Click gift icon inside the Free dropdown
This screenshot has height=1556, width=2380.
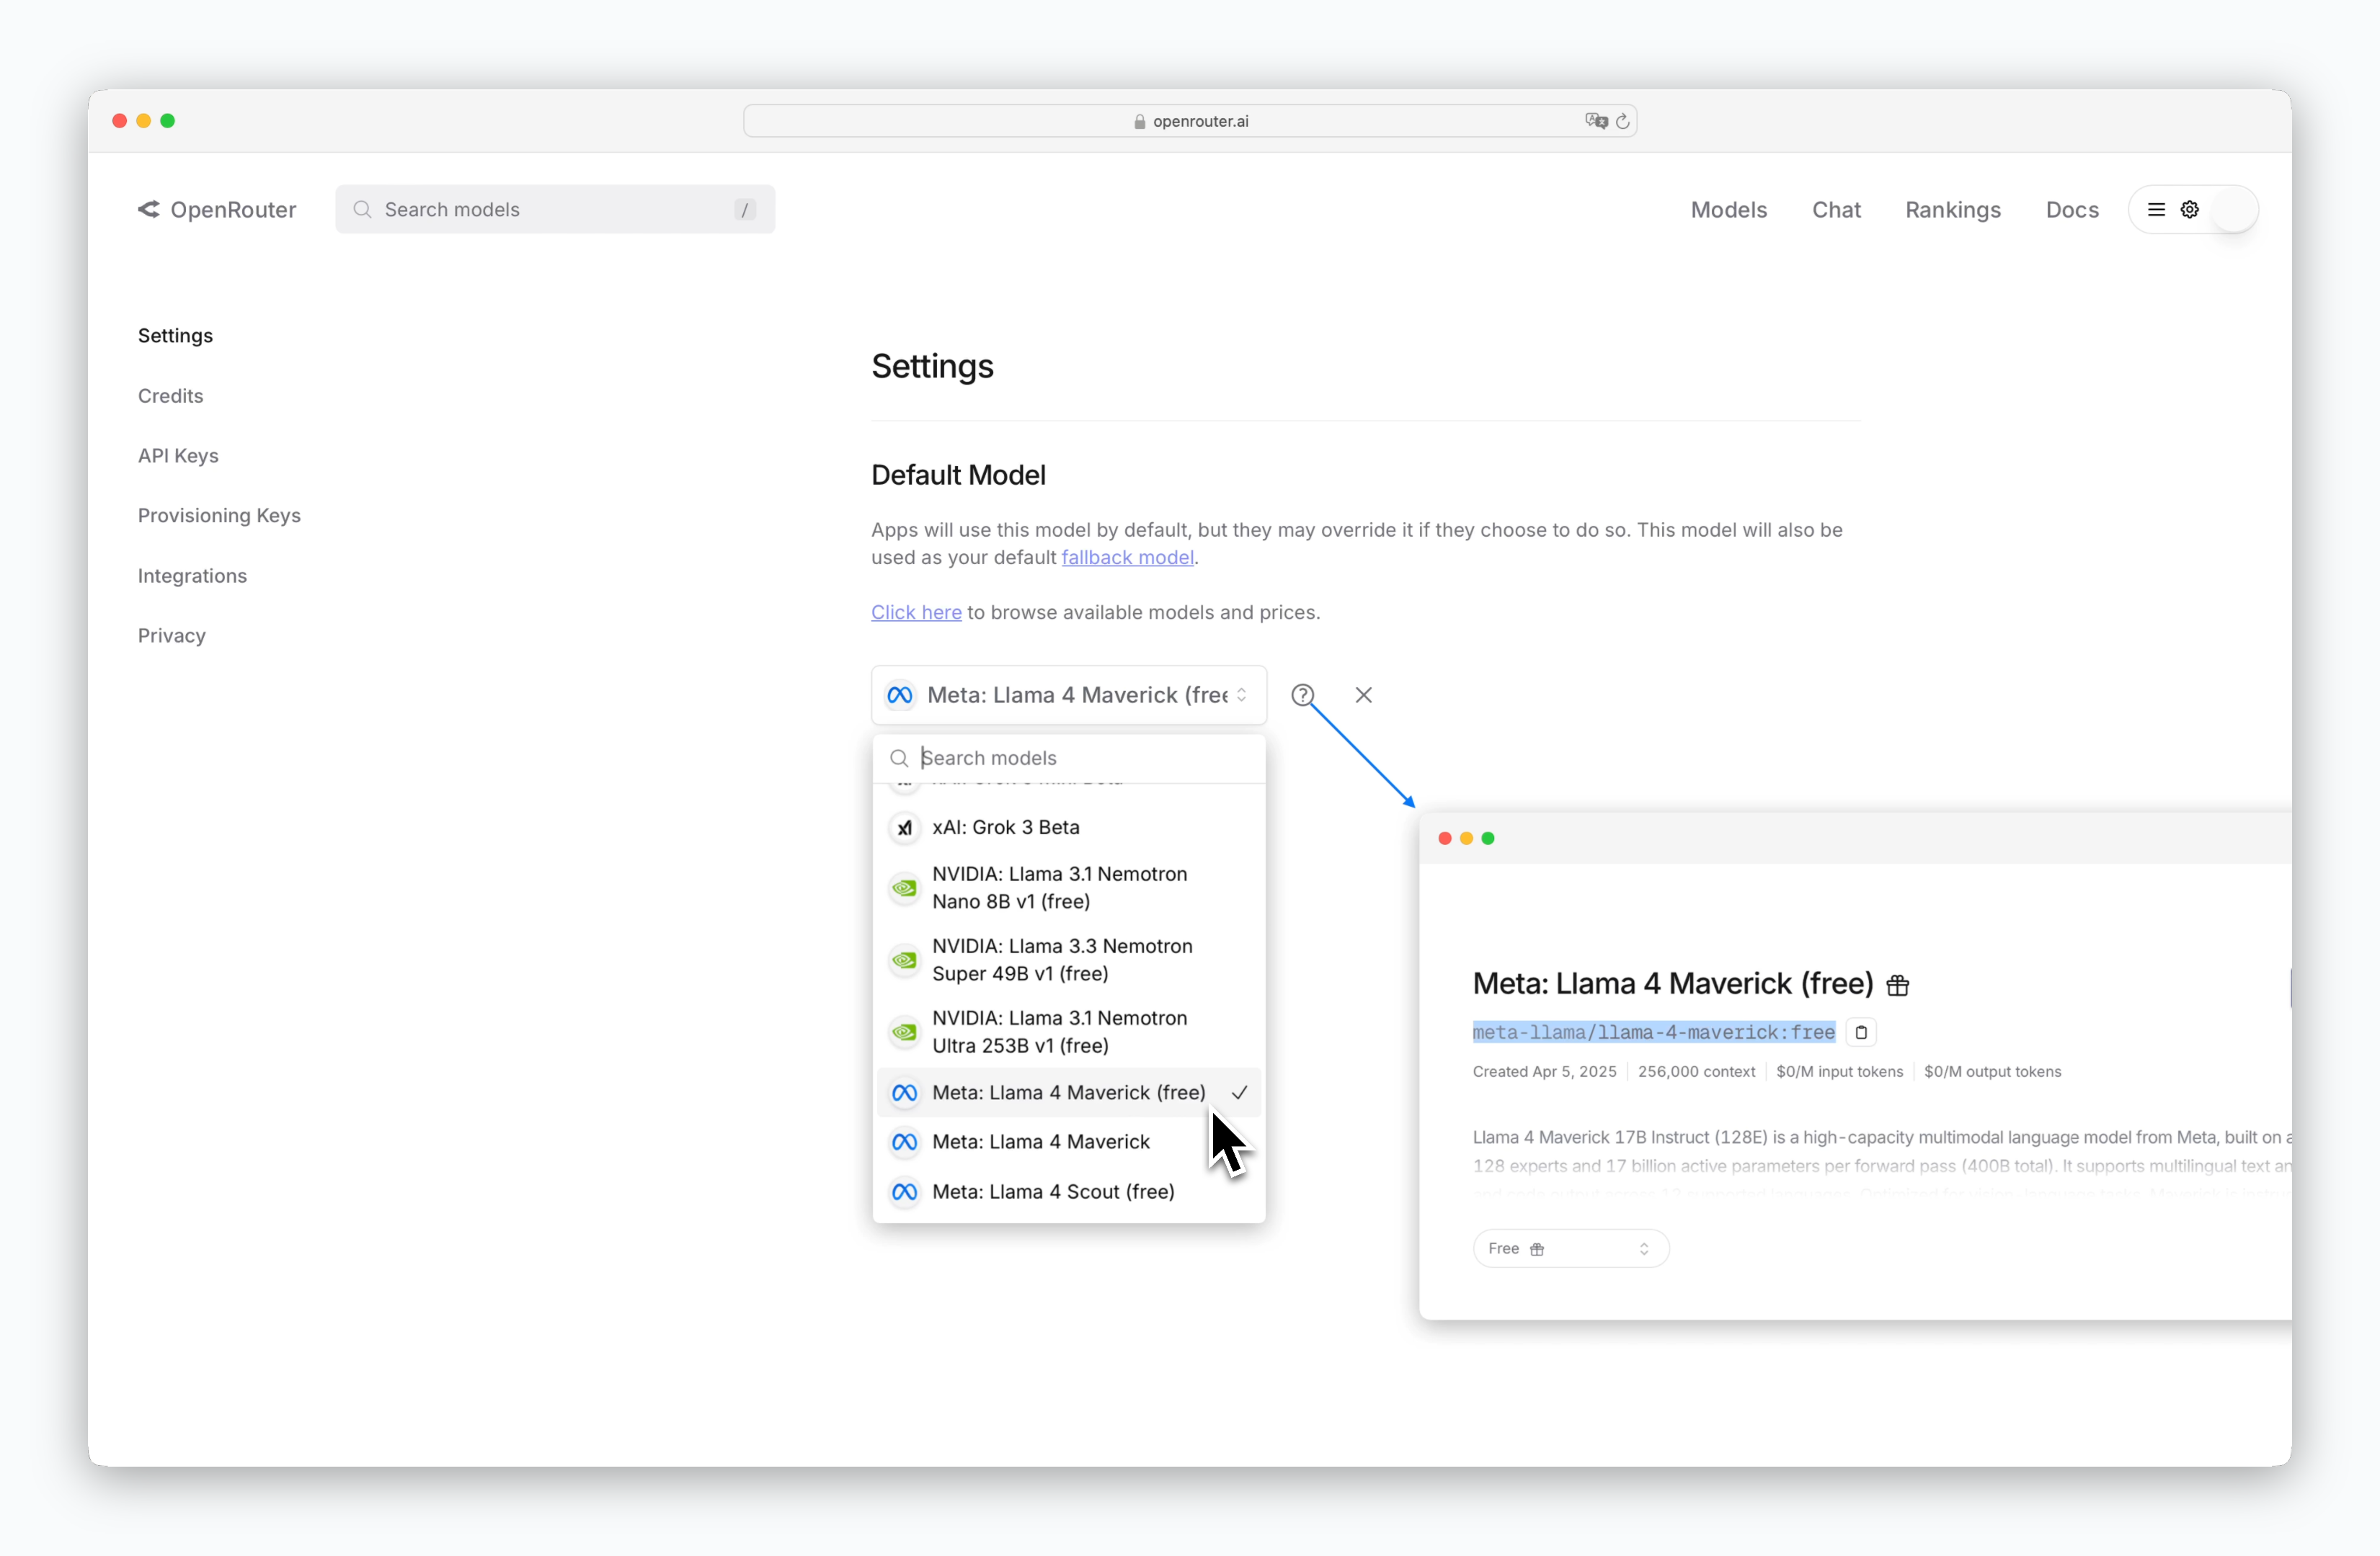point(1537,1248)
